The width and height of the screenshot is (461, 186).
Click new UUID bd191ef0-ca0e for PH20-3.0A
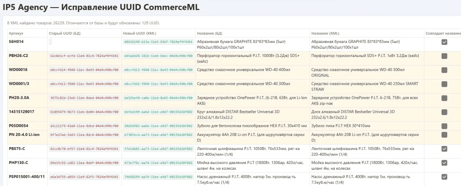click(158, 98)
